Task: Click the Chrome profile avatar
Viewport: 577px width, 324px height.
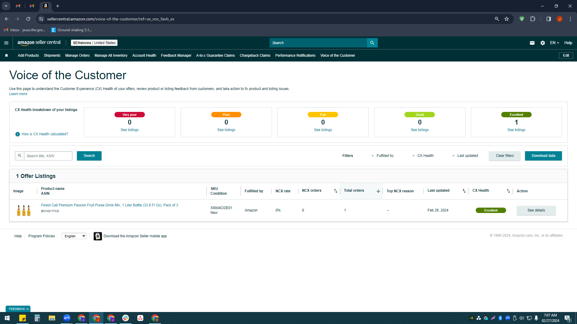Action: (559, 19)
